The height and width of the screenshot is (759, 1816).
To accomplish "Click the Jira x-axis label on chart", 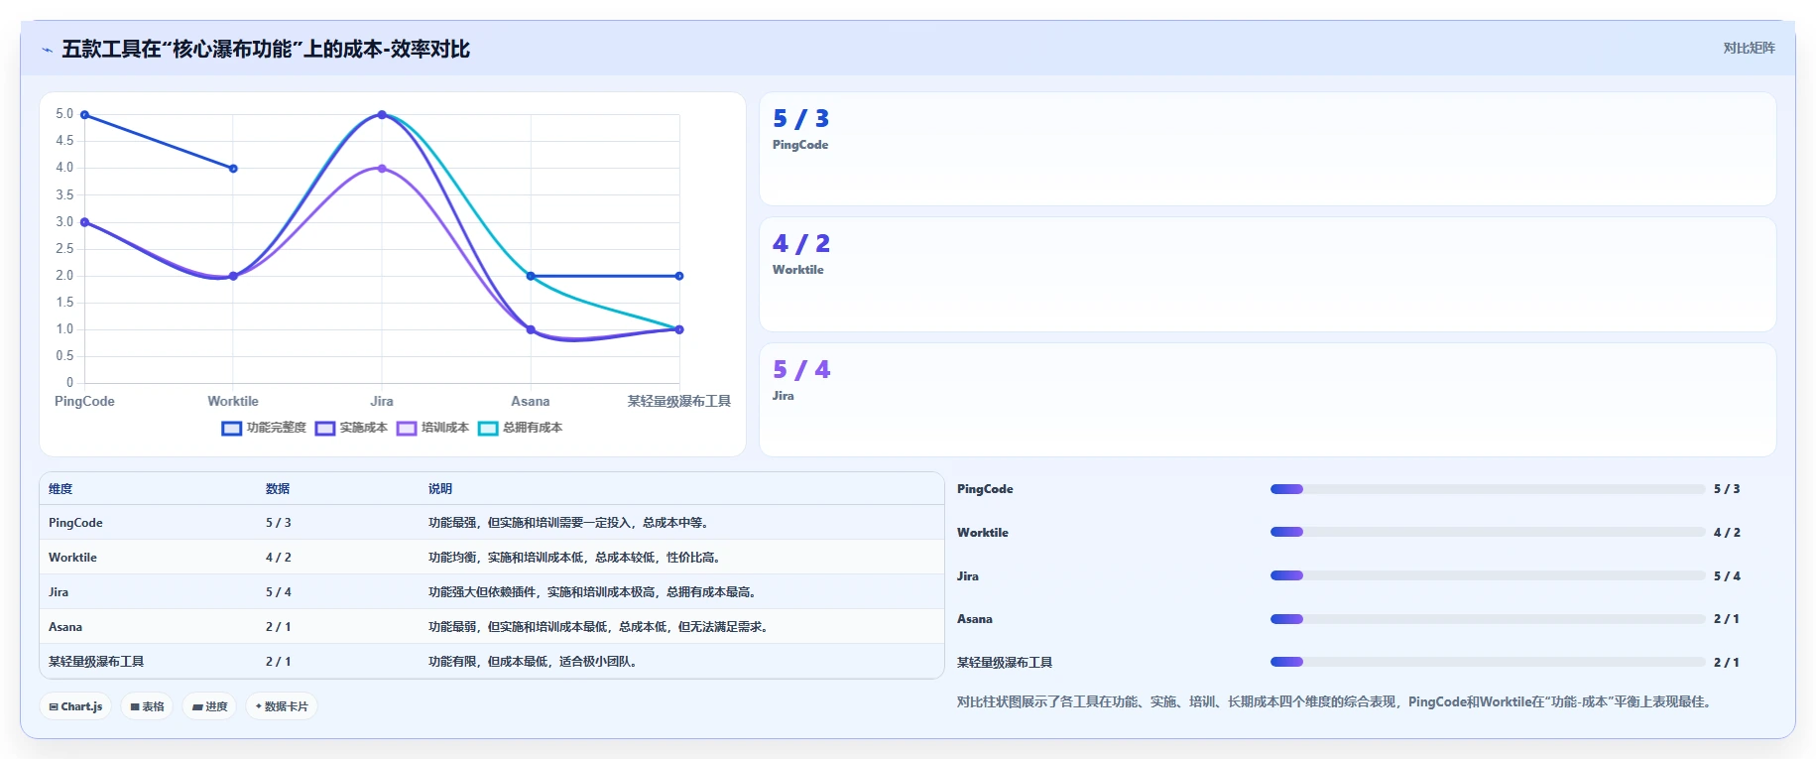I will 382,402.
